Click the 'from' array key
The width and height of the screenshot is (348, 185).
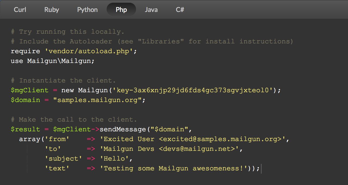click(57, 139)
